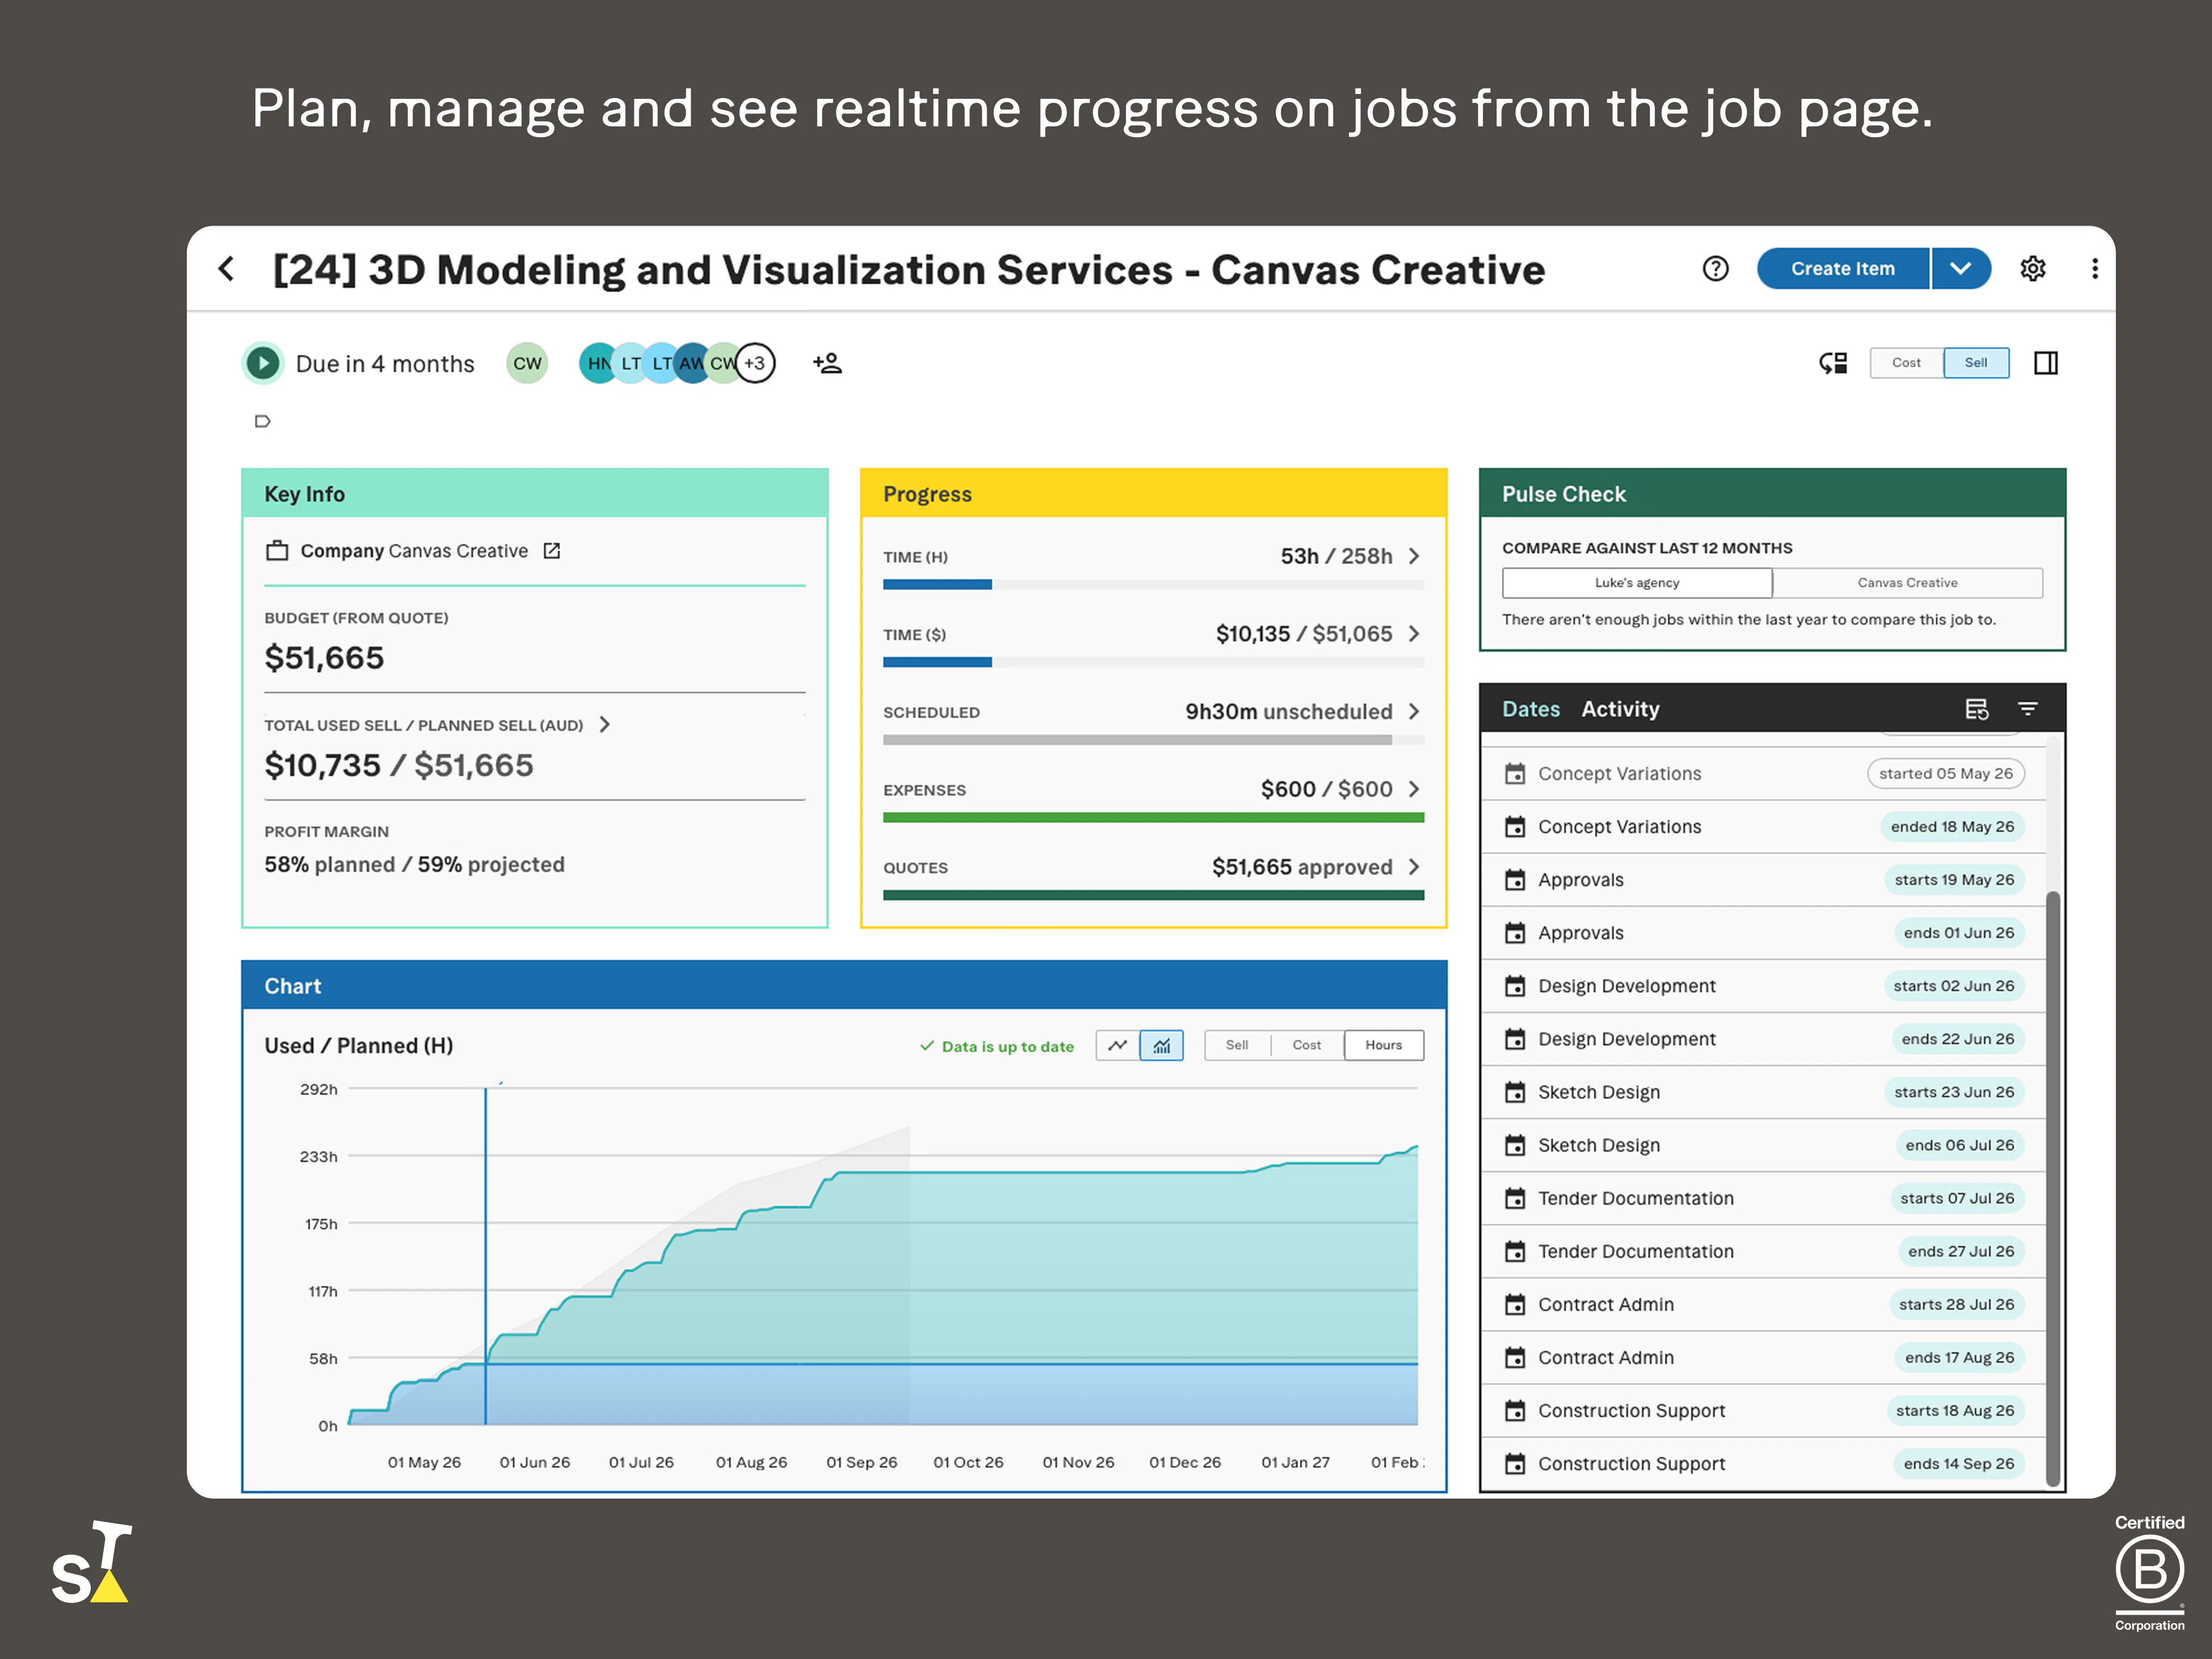Click the Time (H) progress bar

click(x=1153, y=585)
